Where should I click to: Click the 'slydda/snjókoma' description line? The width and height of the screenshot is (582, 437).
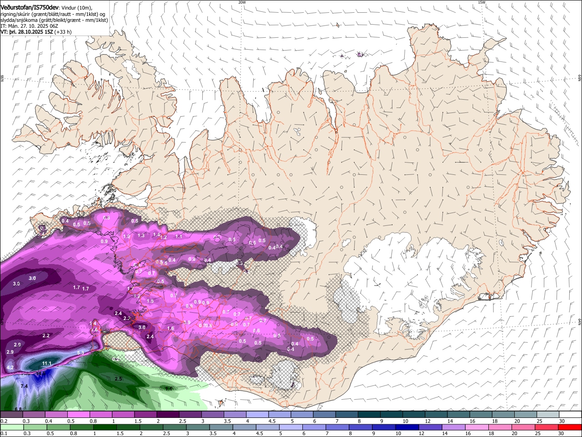[54, 20]
